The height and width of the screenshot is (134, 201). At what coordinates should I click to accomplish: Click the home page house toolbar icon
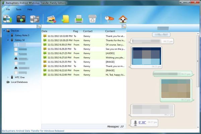(123, 19)
